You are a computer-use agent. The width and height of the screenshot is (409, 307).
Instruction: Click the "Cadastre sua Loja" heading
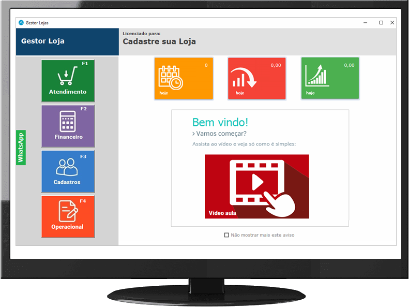159,42
